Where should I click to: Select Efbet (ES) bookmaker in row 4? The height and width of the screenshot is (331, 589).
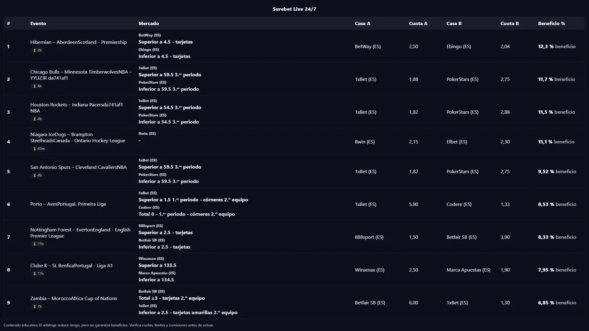[456, 142]
